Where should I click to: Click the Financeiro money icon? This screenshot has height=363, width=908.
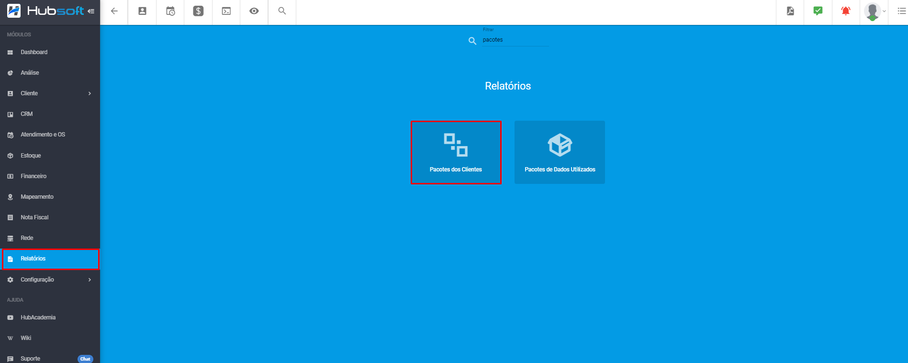point(10,176)
